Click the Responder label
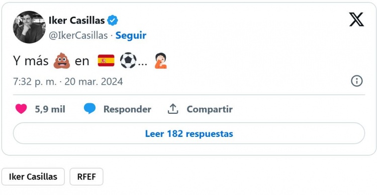Screen dimensions: 377x195 [x=127, y=109]
